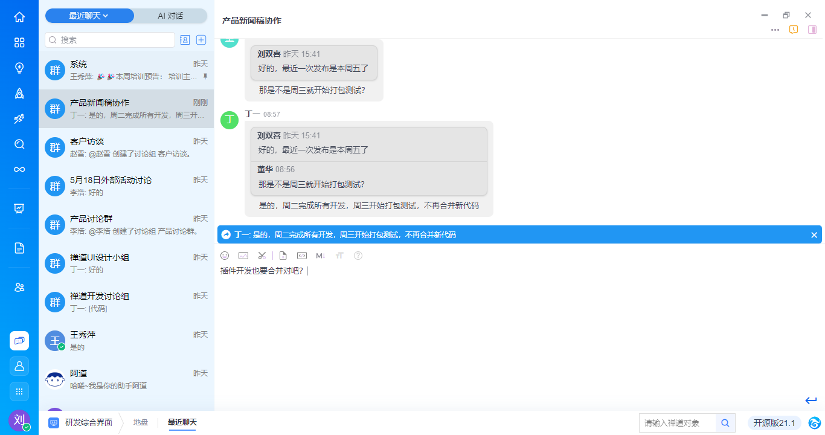Click the user avatar 刘 at bottom-left
This screenshot has height=435, width=825.
coord(19,420)
